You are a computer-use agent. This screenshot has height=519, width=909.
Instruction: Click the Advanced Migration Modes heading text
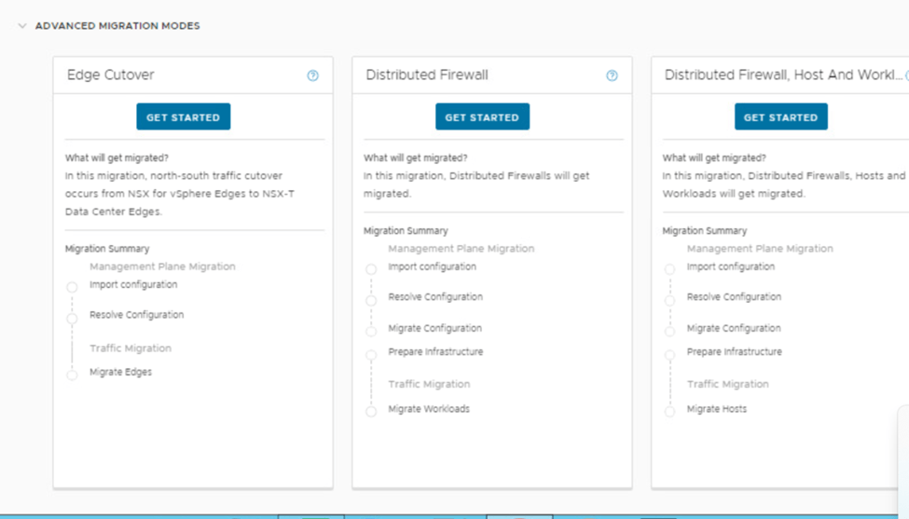[117, 26]
